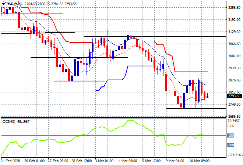Select the S&P.fs,H4 chart title text
The width and height of the screenshot is (243, 165).
14,4
